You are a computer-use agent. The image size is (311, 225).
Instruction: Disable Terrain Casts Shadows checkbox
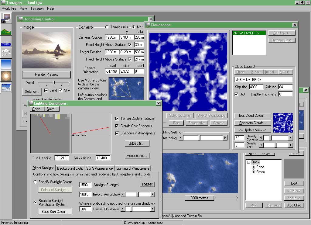(x=117, y=119)
